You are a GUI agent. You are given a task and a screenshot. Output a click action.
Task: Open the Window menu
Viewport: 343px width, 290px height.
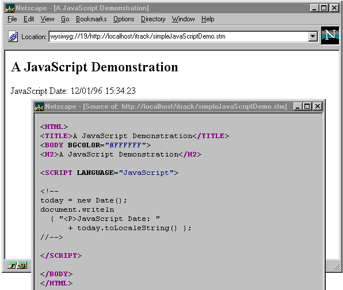(x=184, y=19)
